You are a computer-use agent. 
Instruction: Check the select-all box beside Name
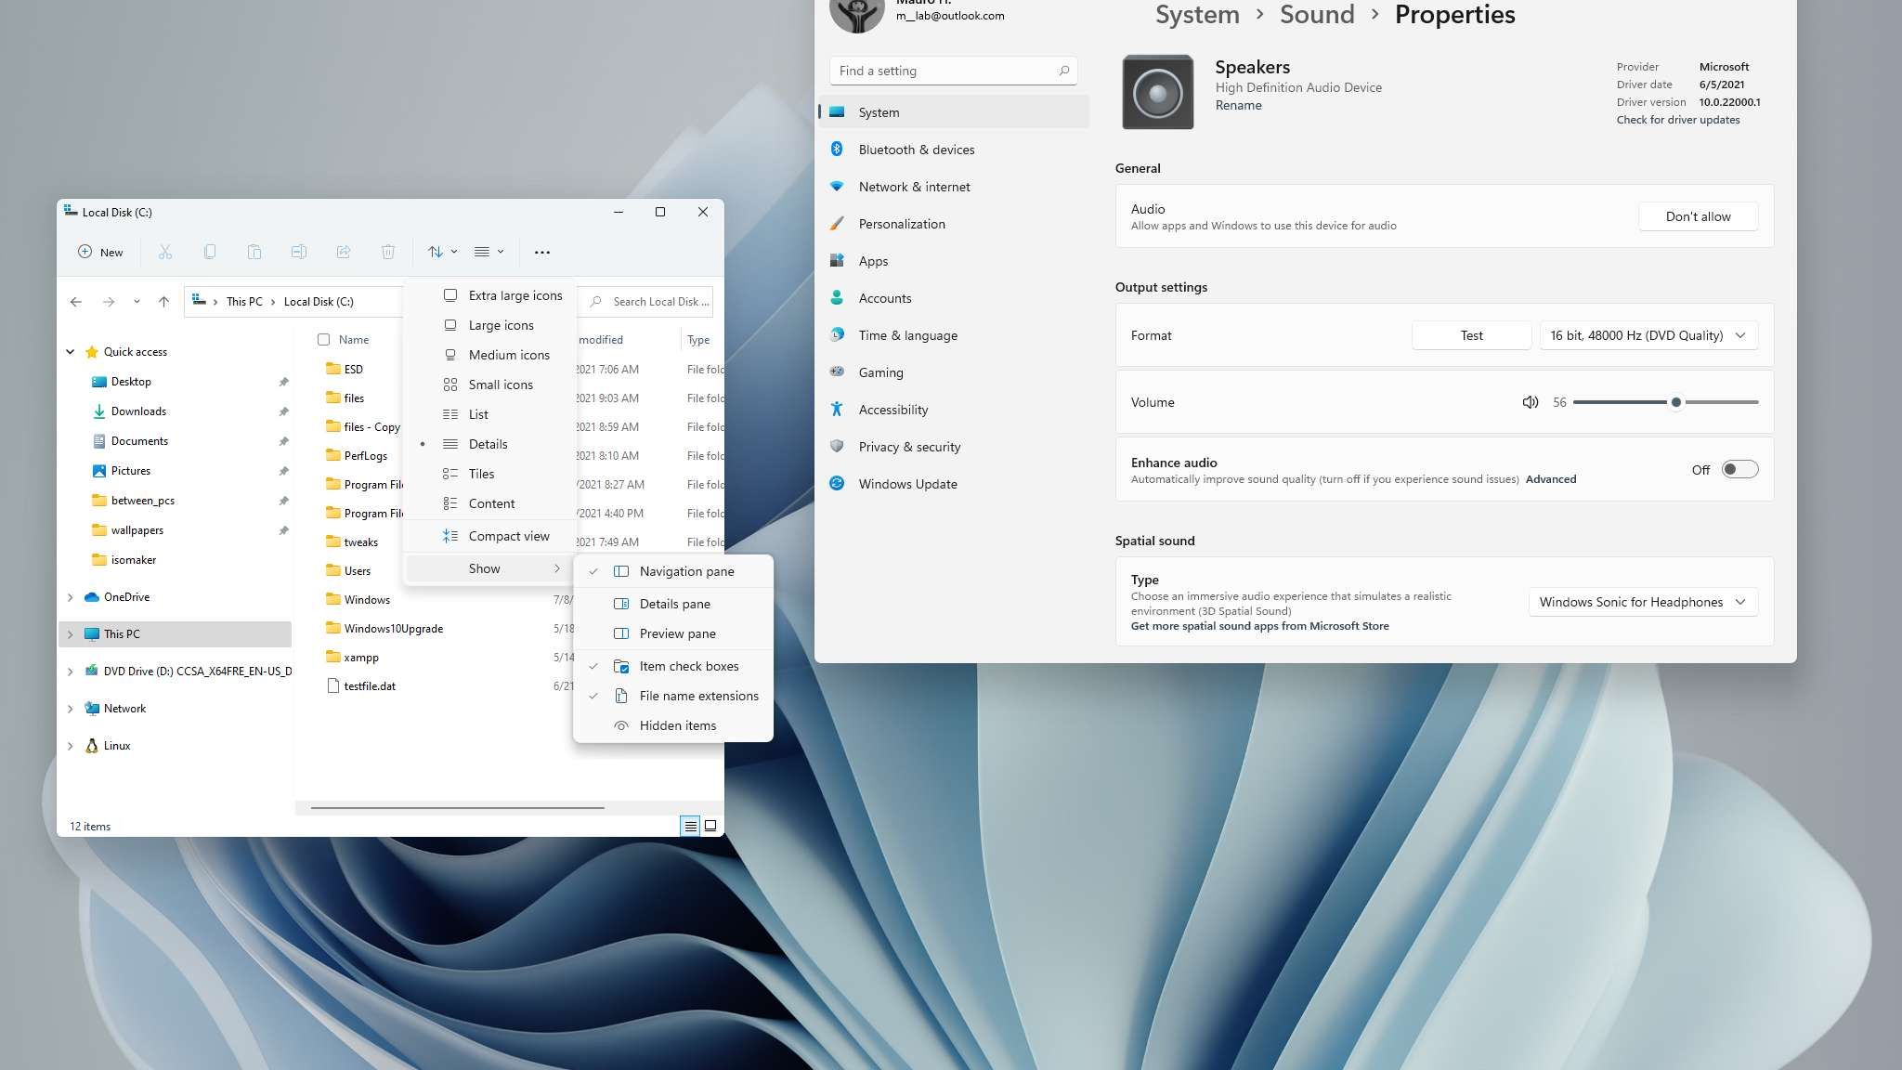click(x=323, y=340)
